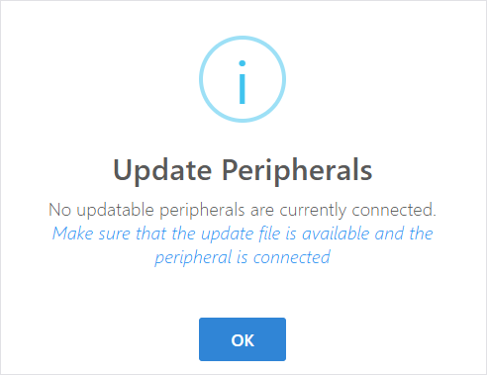Click the word "No" at the message start

(x=59, y=210)
